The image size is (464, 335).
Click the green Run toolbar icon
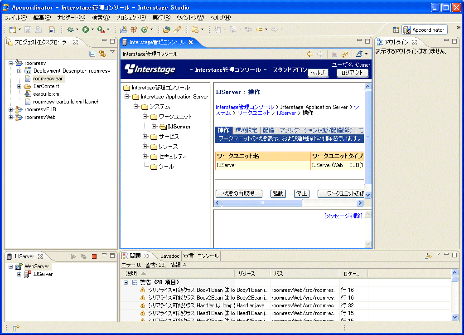pyautogui.click(x=86, y=30)
